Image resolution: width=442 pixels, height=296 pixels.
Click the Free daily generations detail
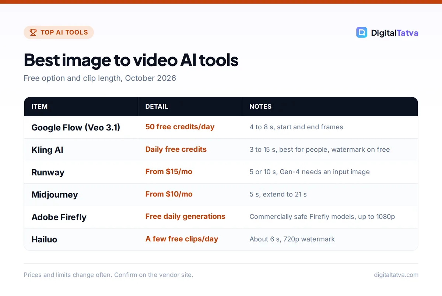pyautogui.click(x=185, y=216)
